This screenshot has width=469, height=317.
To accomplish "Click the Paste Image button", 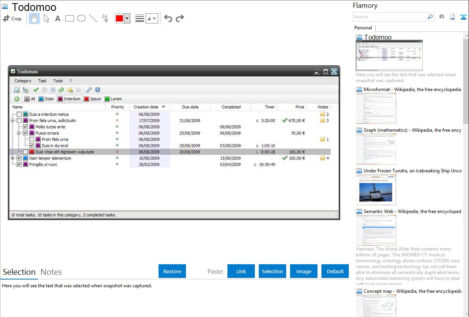I will tap(303, 271).
